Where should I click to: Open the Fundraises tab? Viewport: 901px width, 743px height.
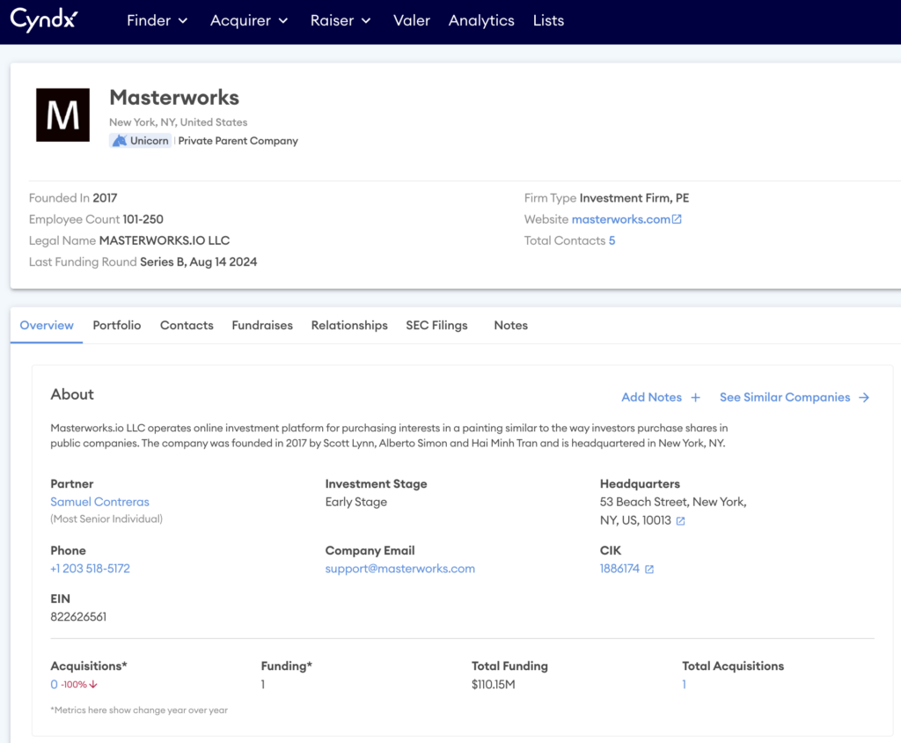(x=262, y=326)
